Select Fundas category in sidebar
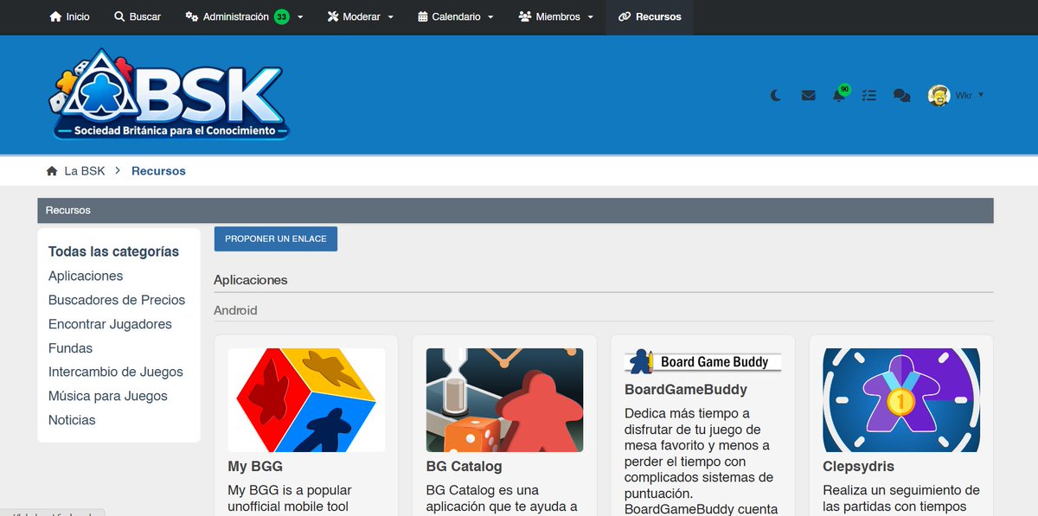 pos(70,348)
